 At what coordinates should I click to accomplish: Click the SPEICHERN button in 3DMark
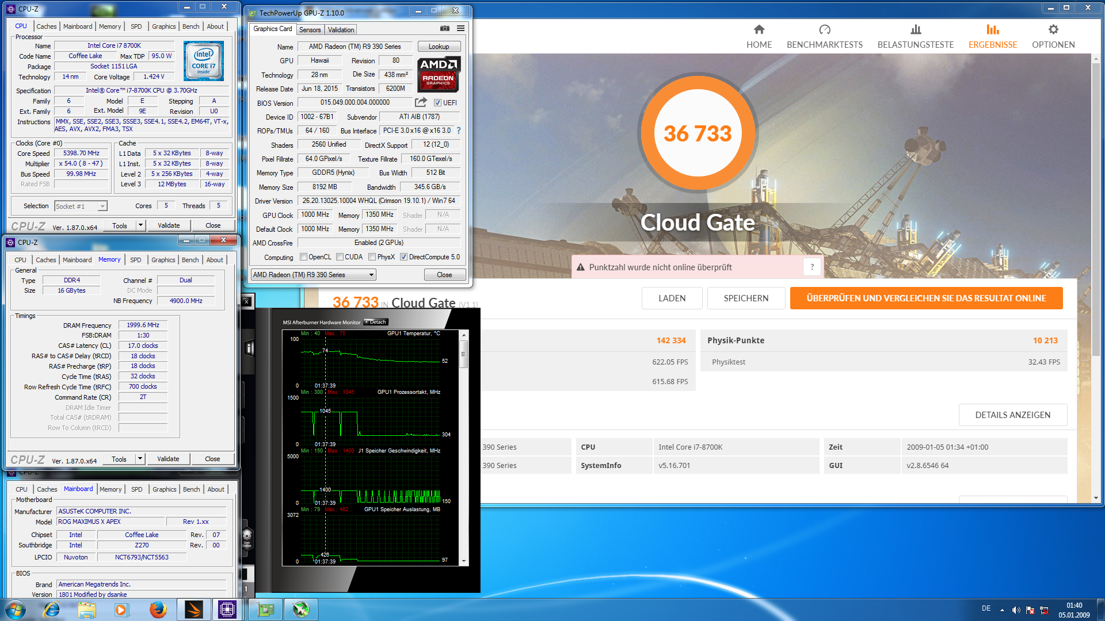(x=746, y=298)
